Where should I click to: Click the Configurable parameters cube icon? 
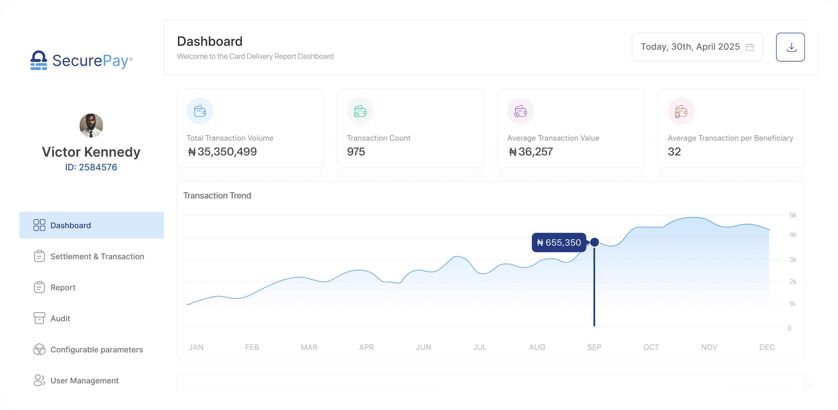coord(39,349)
